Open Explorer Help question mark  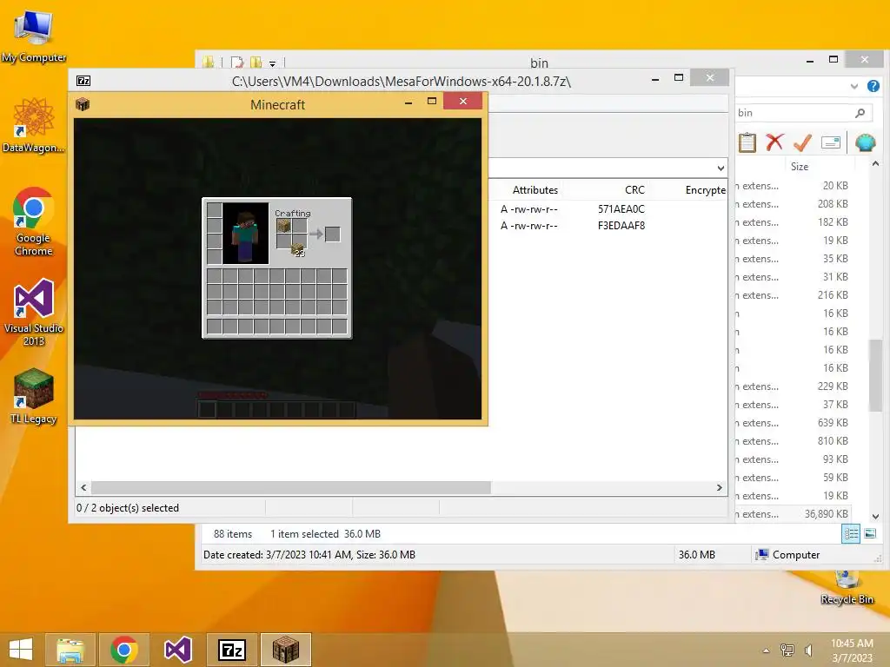[873, 86]
